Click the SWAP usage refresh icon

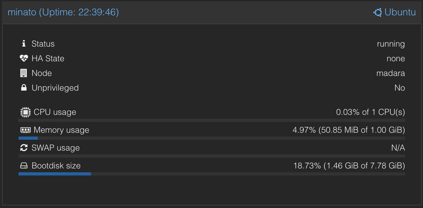click(24, 148)
